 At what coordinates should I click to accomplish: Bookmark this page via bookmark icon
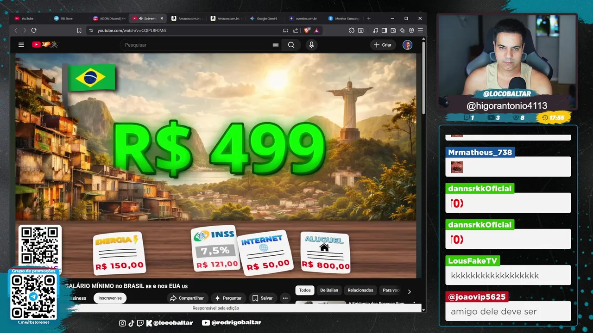click(79, 31)
